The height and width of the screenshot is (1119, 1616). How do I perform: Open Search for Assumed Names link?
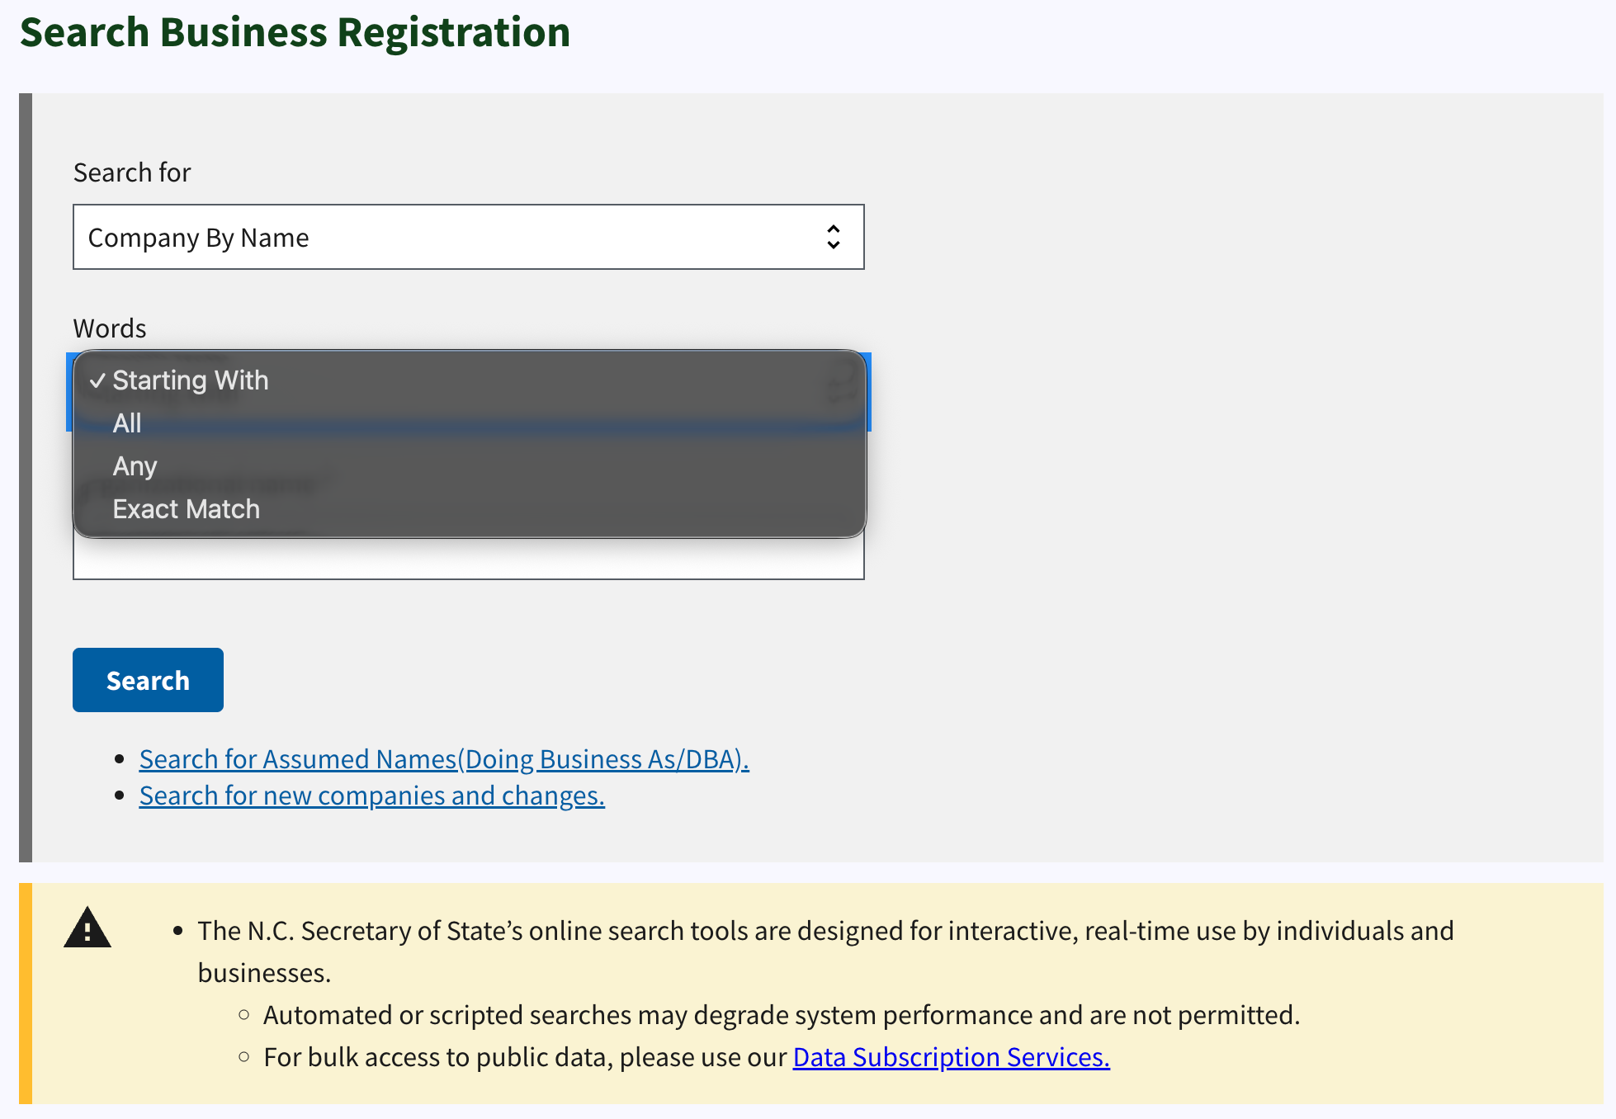pos(444,758)
